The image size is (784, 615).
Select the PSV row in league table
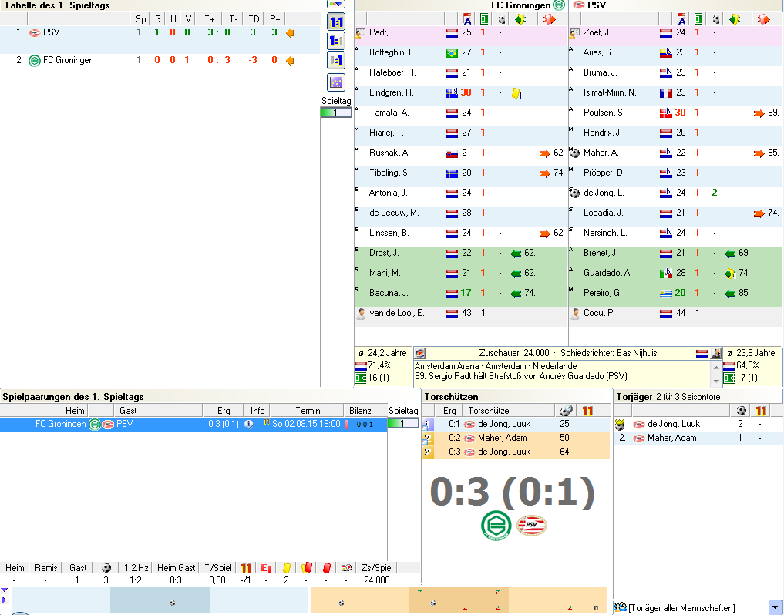point(154,33)
